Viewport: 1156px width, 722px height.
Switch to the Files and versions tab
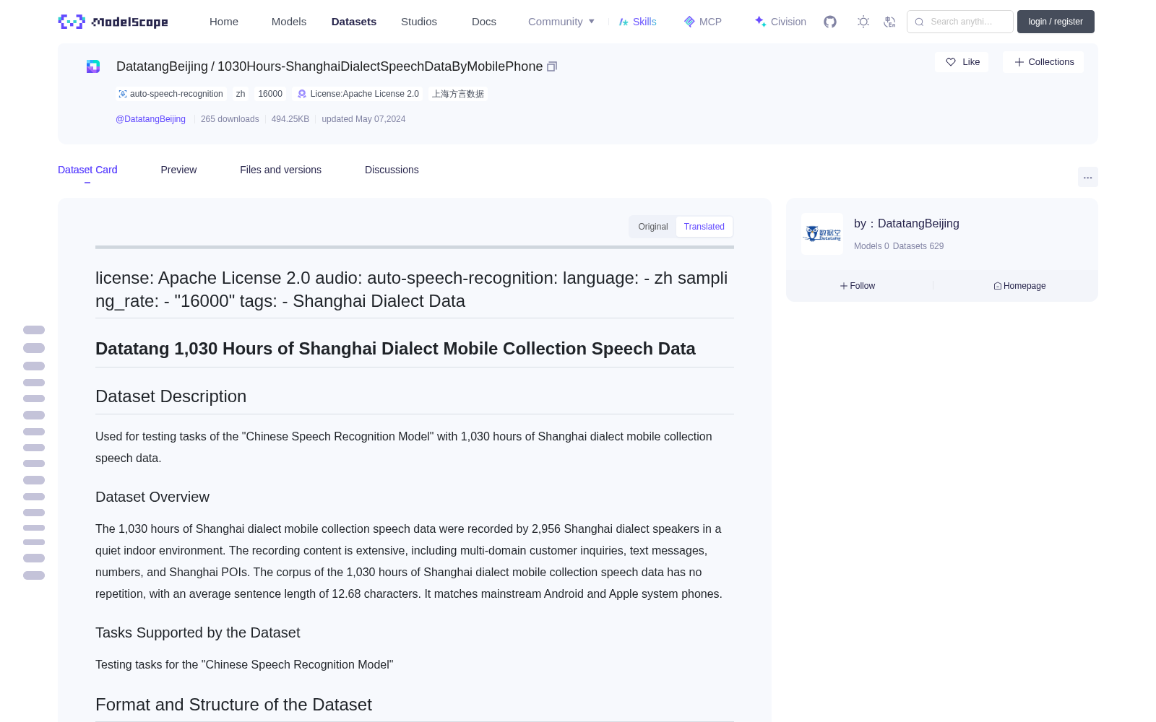(x=281, y=170)
